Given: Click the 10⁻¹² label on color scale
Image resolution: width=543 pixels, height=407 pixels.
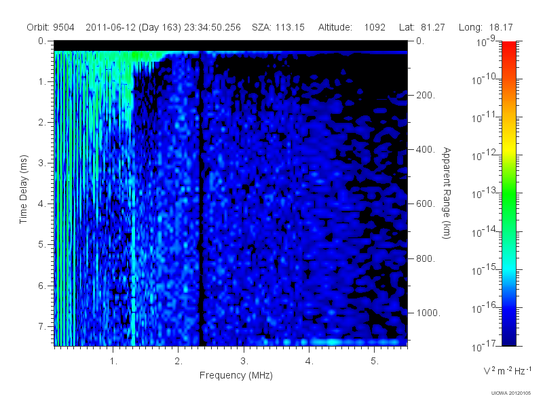Looking at the screenshot, I should coord(484,155).
